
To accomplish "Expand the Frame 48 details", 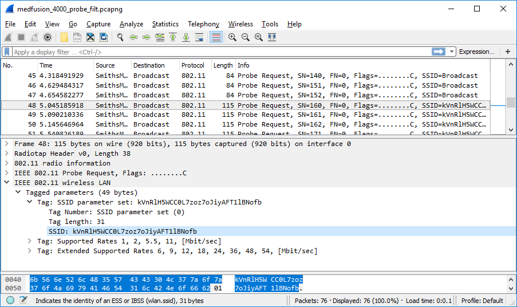I will point(7,144).
